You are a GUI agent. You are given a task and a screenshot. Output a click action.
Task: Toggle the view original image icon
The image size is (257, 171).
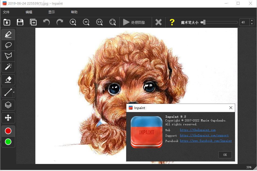point(33,22)
